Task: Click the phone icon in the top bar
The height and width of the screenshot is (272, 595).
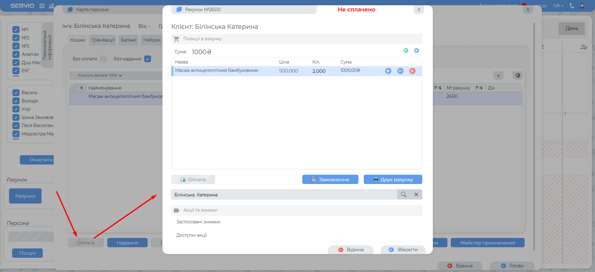Action: 571,6
